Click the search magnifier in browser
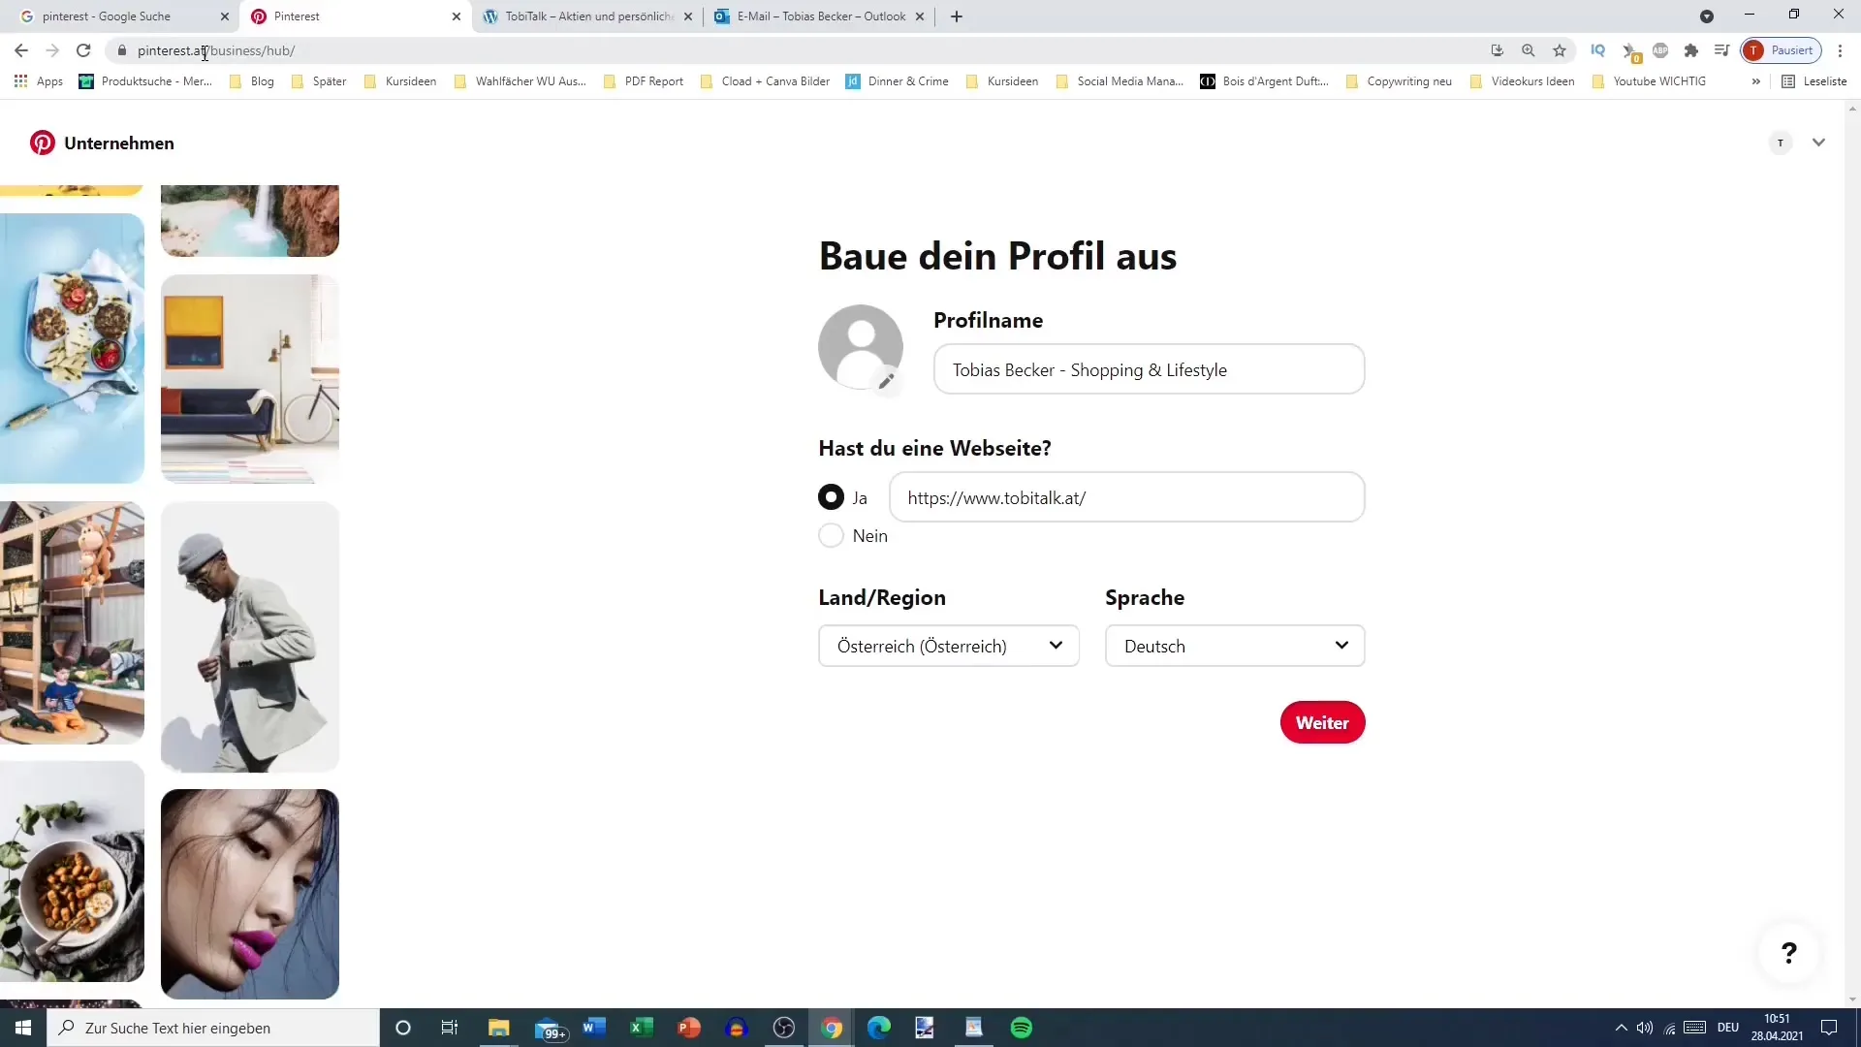 click(x=1529, y=49)
